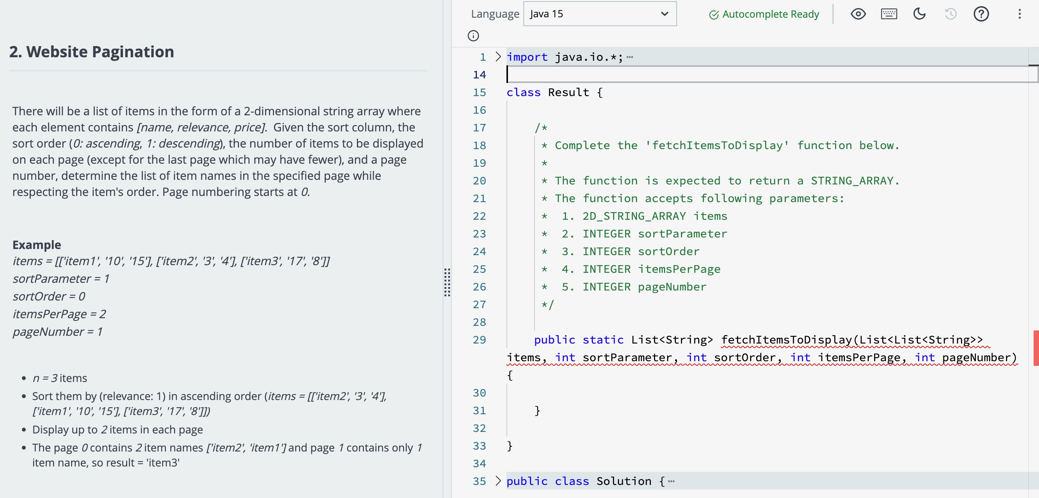
Task: Click the 'Language' label
Action: (x=495, y=14)
